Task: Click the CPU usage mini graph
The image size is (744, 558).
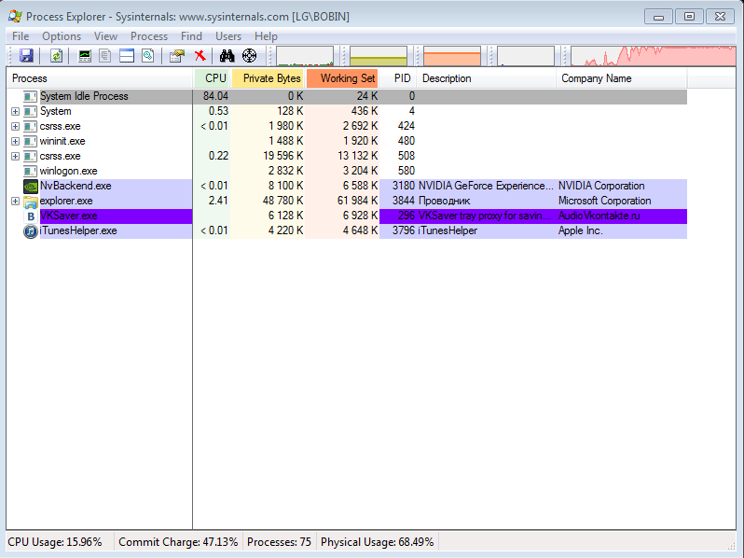Action: [x=305, y=56]
